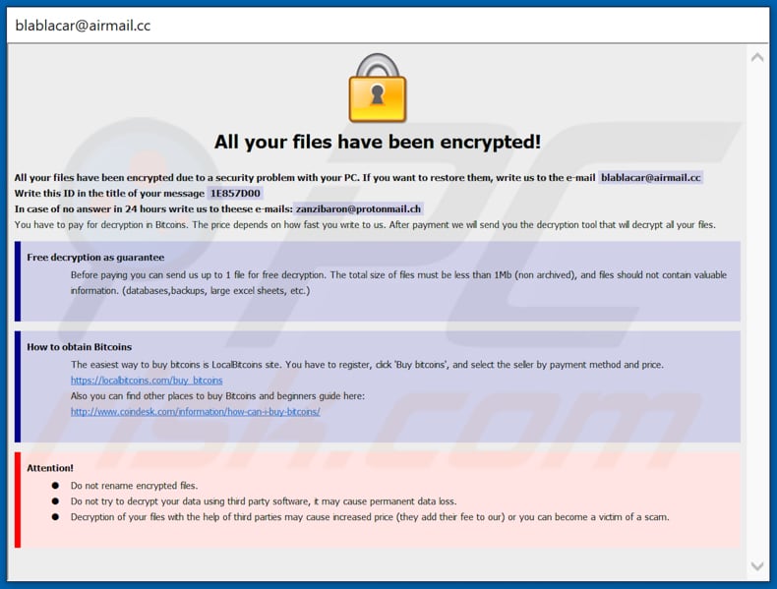Click the message ID 1E857D00
777x589 pixels.
[234, 193]
